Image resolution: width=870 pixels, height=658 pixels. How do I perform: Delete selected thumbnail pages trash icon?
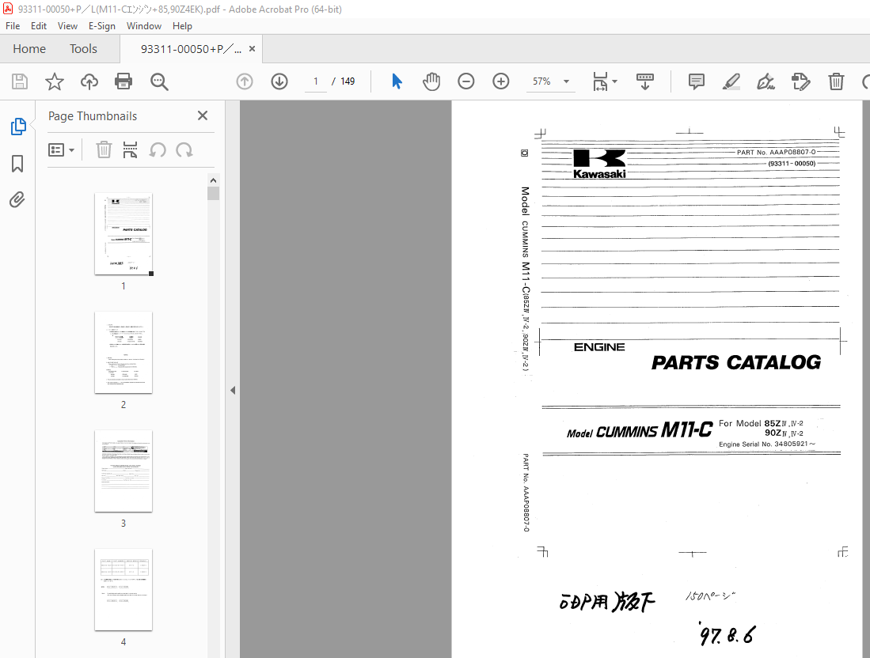[104, 149]
